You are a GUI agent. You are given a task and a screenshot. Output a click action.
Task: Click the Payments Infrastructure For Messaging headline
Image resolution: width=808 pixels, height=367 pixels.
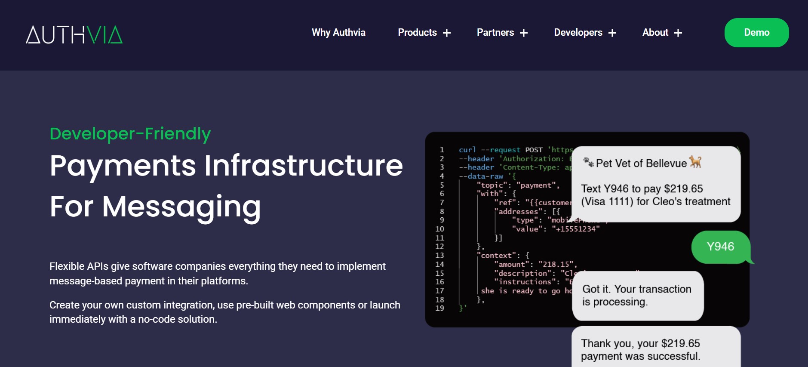[226, 186]
